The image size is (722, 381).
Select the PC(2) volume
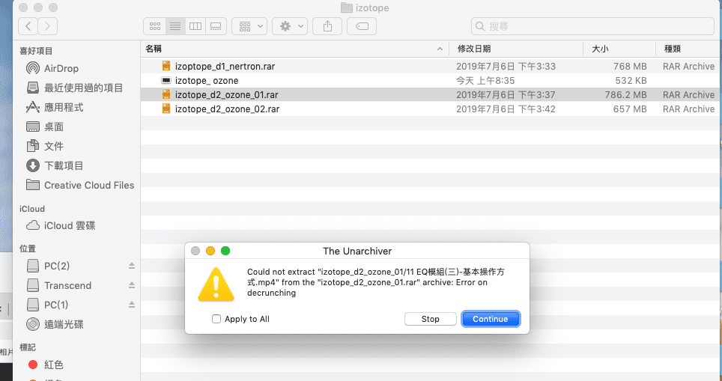coord(57,266)
